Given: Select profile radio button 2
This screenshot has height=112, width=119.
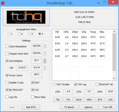Looking at the screenshot, I should (x=19, y=34).
